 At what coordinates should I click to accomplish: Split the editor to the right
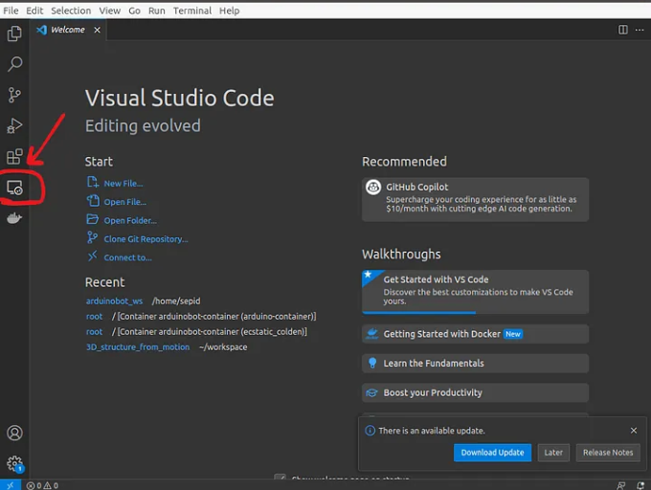point(623,30)
